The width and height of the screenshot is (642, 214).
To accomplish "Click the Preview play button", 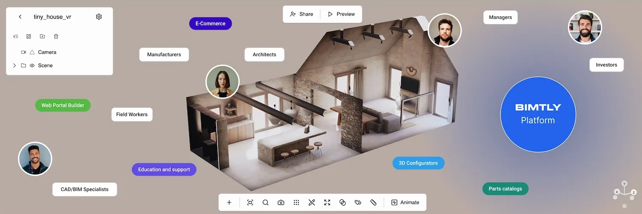I will click(341, 14).
